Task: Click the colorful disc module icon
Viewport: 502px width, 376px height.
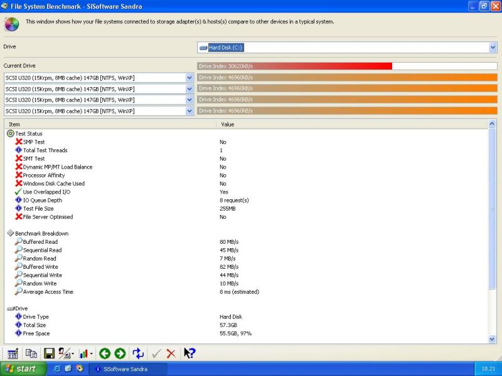Action: (x=11, y=24)
